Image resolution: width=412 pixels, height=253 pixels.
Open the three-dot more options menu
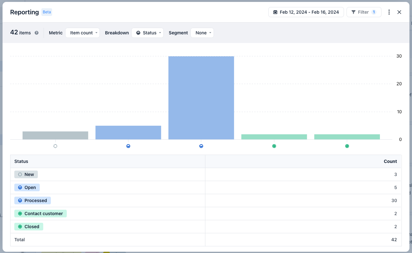coord(389,12)
